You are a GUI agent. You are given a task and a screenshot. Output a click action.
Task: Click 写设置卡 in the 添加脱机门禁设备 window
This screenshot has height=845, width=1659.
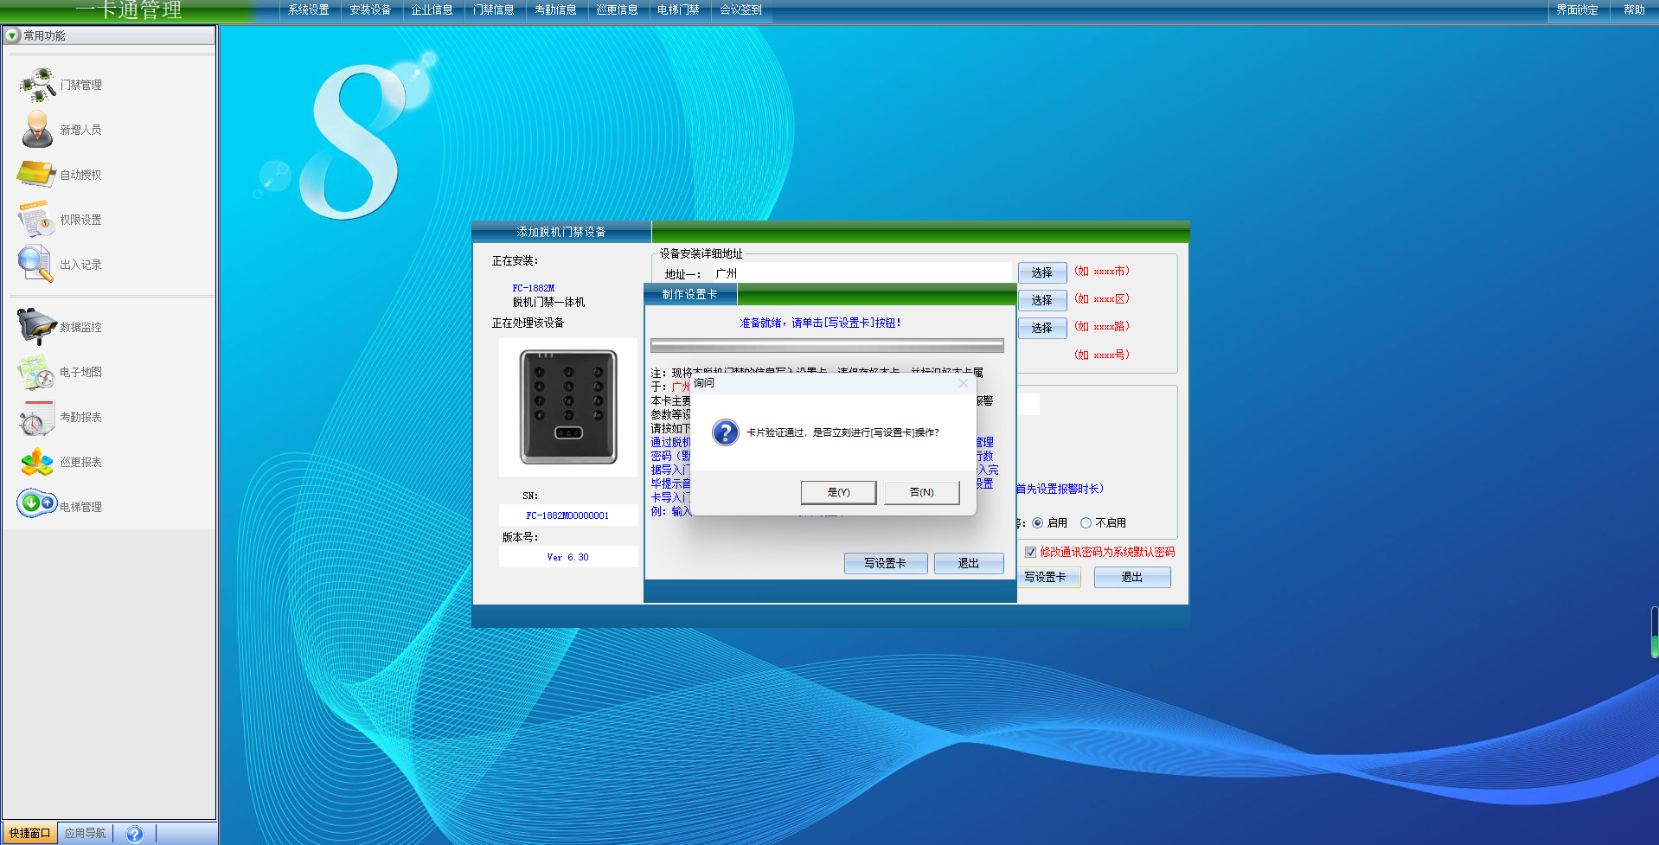pyautogui.click(x=1047, y=577)
